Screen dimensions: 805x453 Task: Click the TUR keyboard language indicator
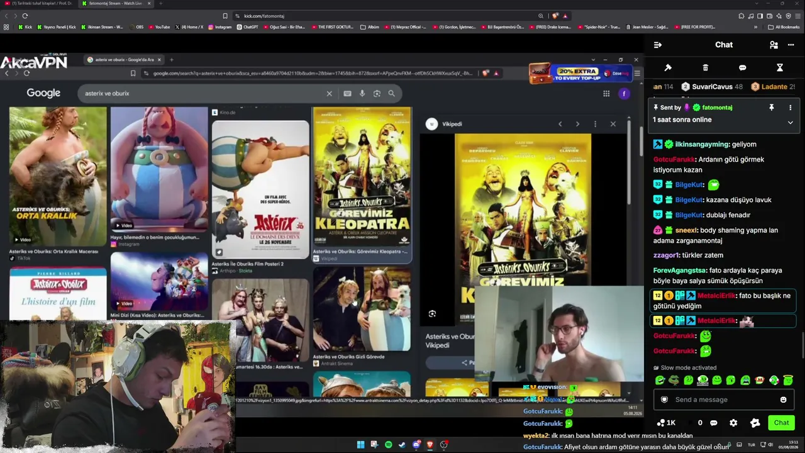(751, 445)
